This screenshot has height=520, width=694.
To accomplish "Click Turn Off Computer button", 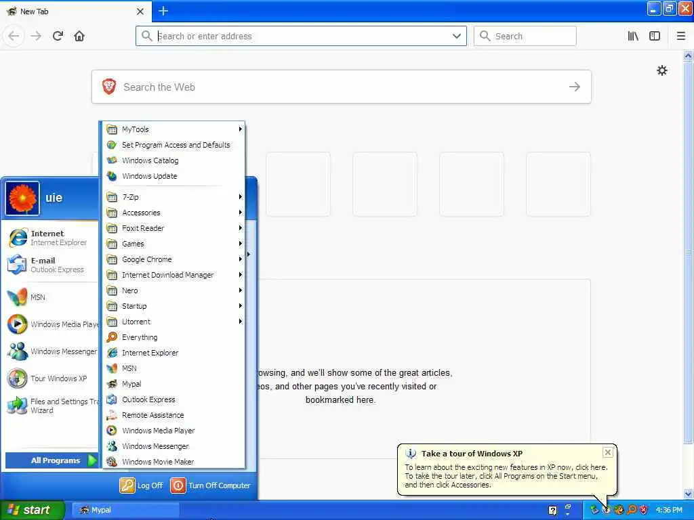I will (x=211, y=485).
